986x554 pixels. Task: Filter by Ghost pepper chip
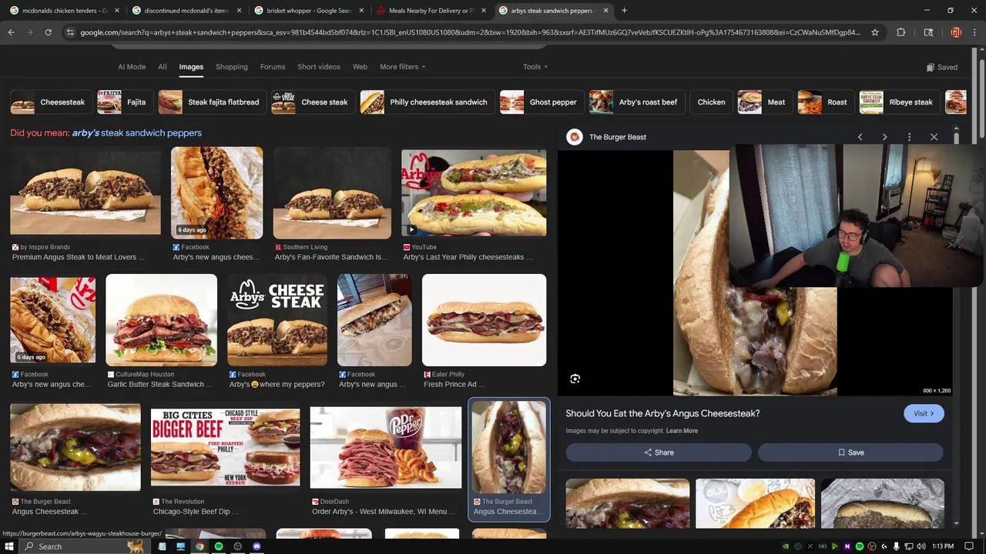click(x=541, y=102)
